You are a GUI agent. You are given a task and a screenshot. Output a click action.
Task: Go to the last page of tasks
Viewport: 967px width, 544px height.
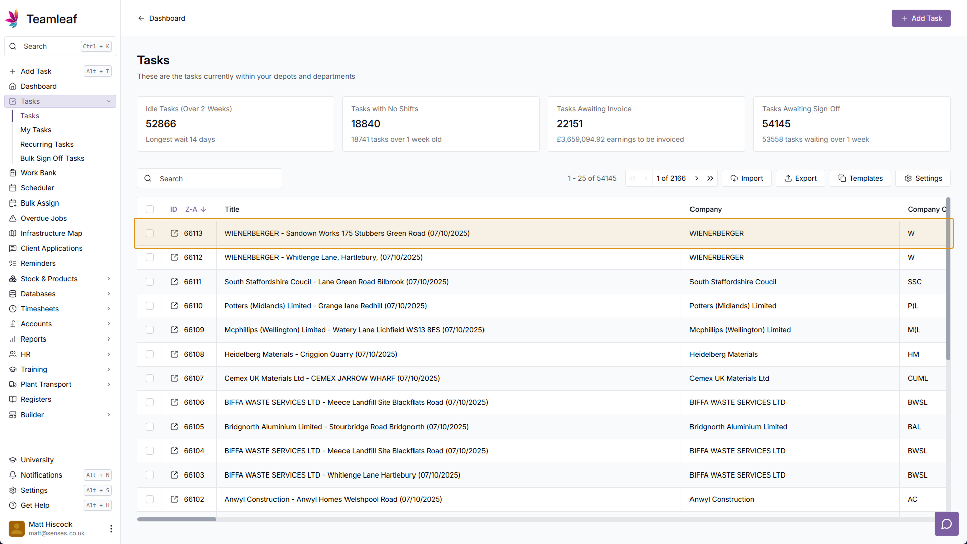710,178
